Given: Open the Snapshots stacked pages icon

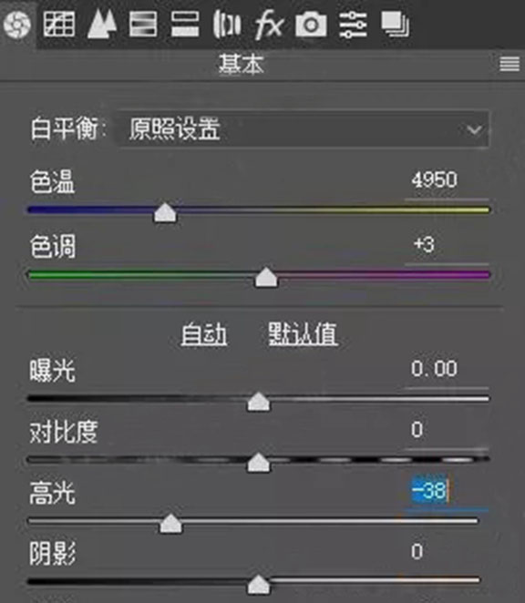Looking at the screenshot, I should pyautogui.click(x=395, y=25).
